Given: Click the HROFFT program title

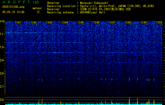Looking at the screenshot, I should (x=17, y=2).
